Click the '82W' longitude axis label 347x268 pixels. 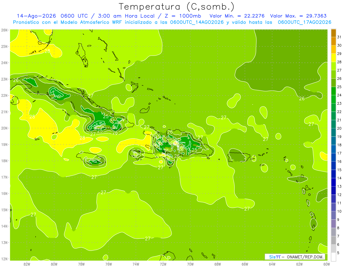(x=27, y=264)
